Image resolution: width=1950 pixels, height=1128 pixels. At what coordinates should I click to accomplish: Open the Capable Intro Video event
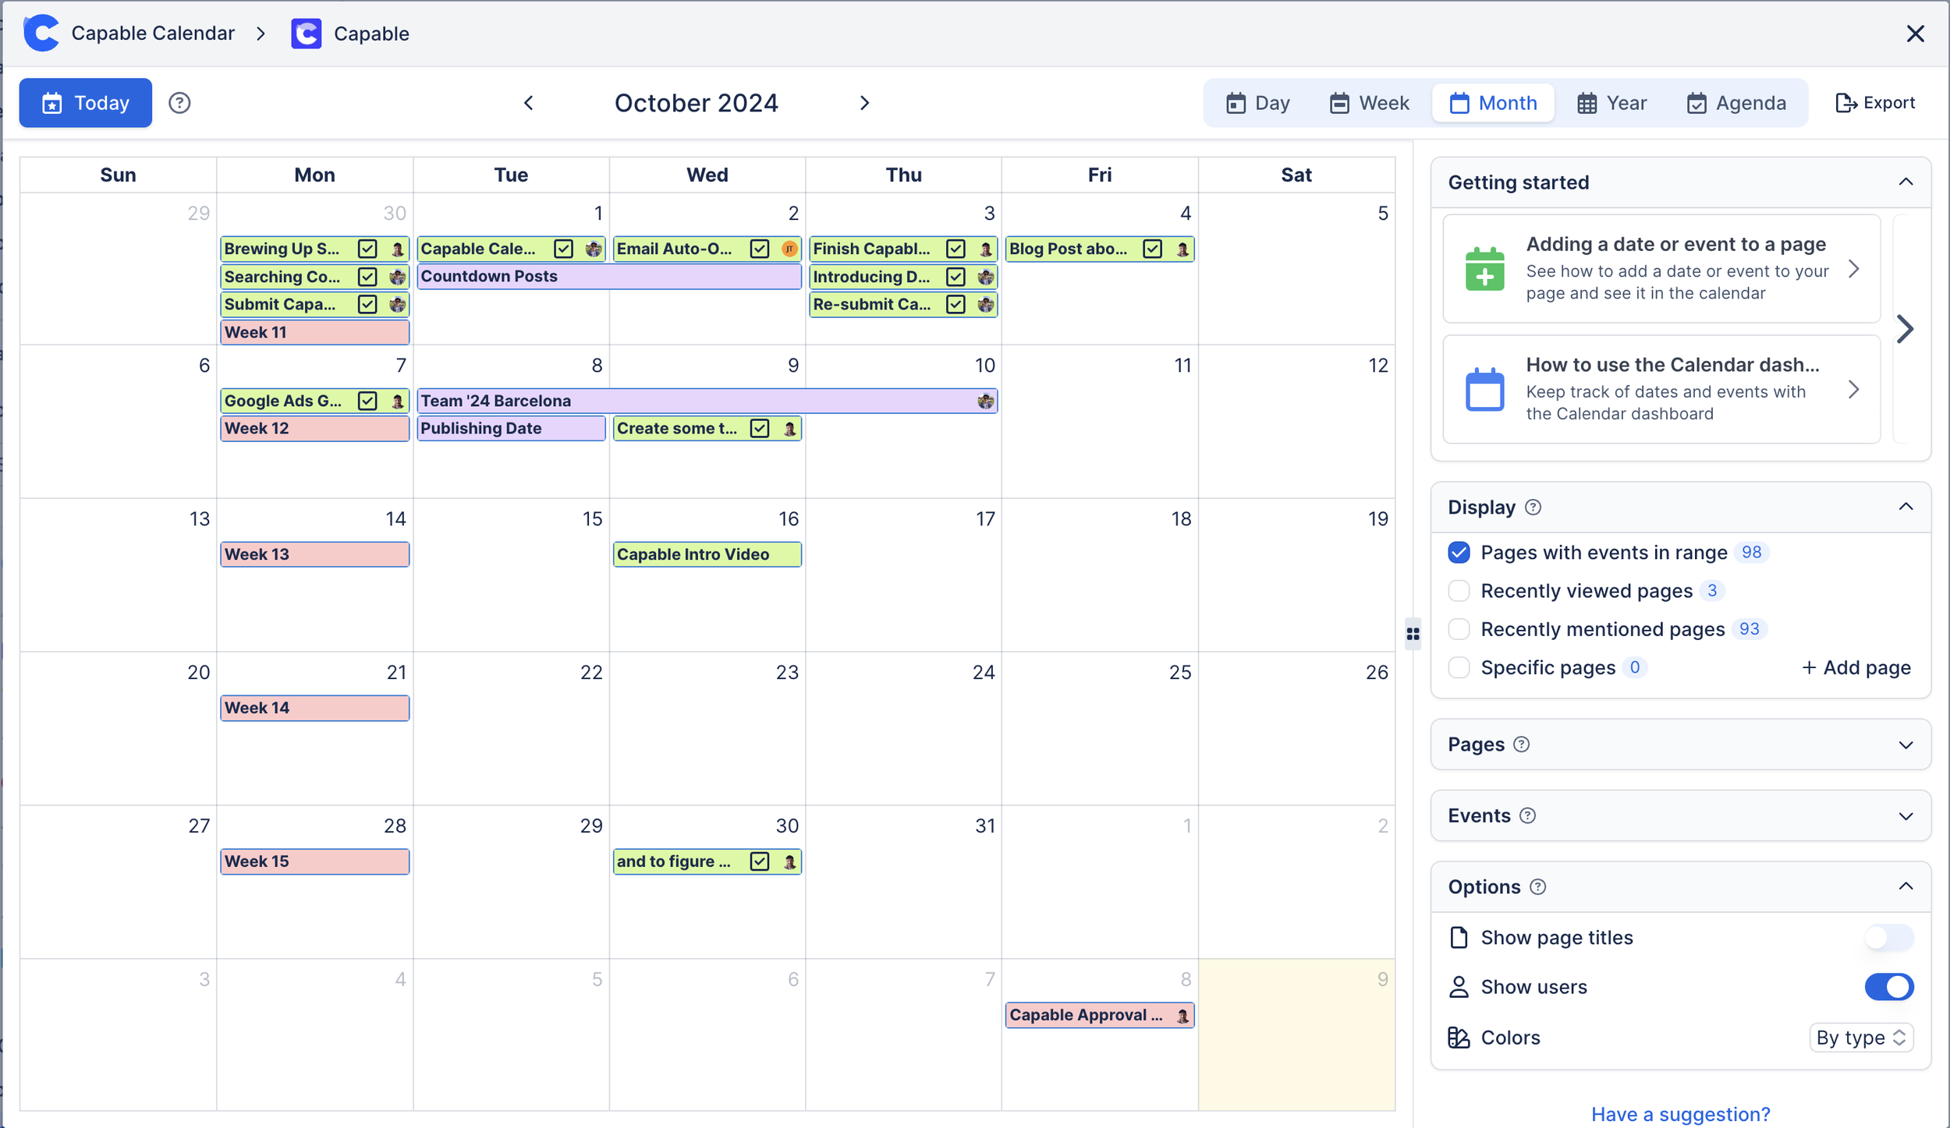tap(707, 554)
